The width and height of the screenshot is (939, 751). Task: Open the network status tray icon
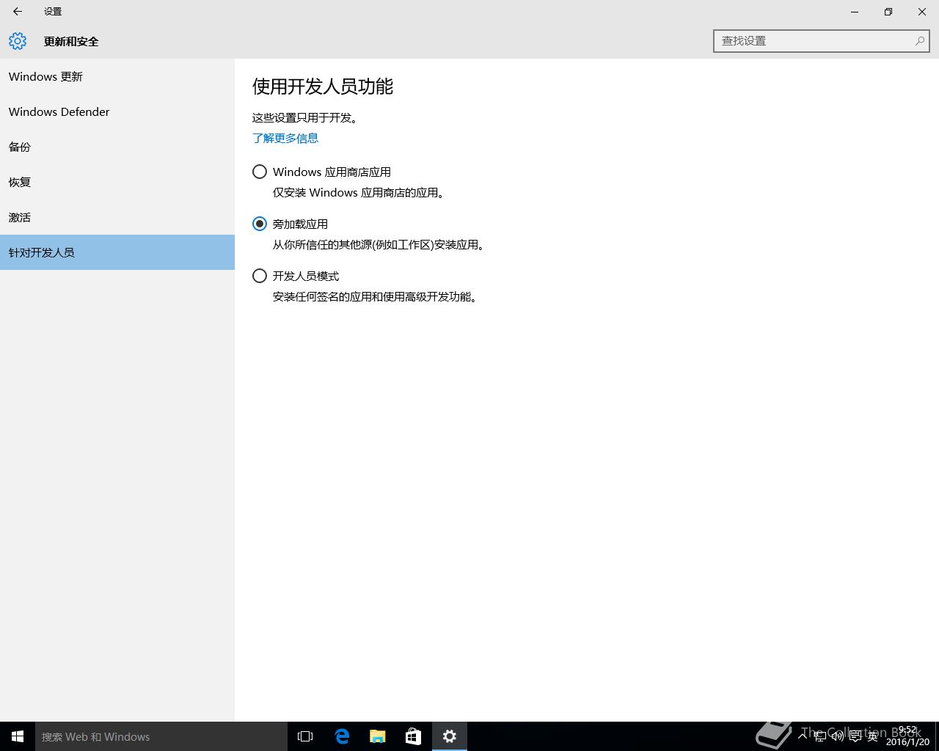[x=819, y=736]
